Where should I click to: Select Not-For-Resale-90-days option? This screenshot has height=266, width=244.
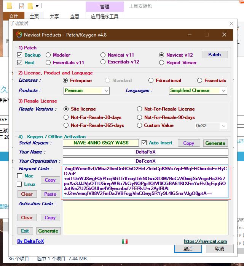(x=139, y=117)
